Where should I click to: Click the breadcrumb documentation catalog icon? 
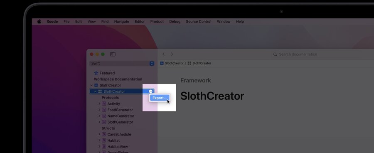coord(162,63)
